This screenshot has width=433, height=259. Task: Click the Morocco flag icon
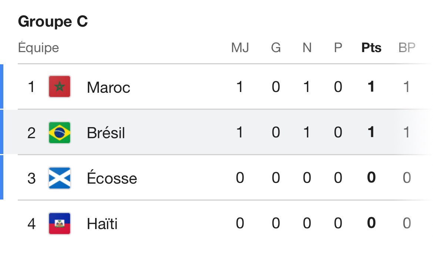click(x=60, y=86)
